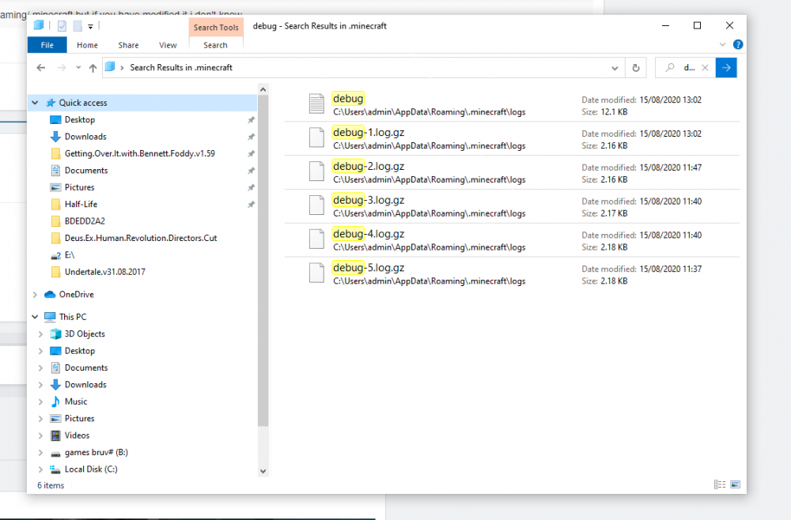Click the address bar path text
The image size is (791, 520).
point(181,67)
